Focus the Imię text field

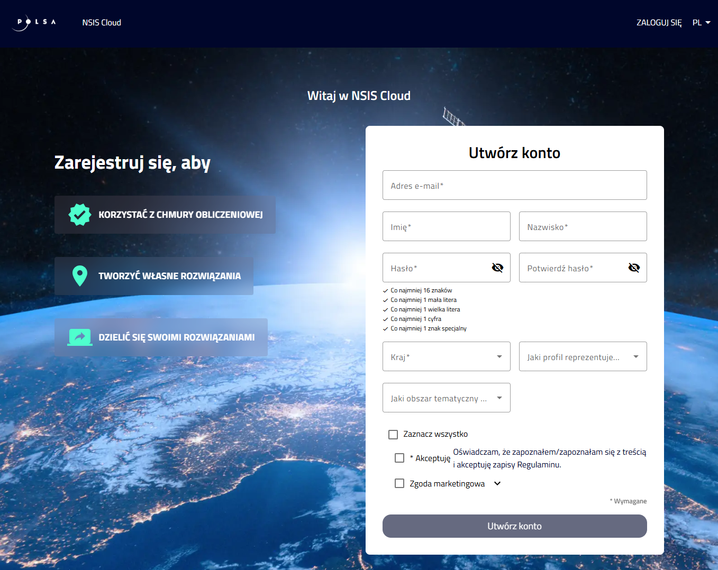tap(446, 226)
